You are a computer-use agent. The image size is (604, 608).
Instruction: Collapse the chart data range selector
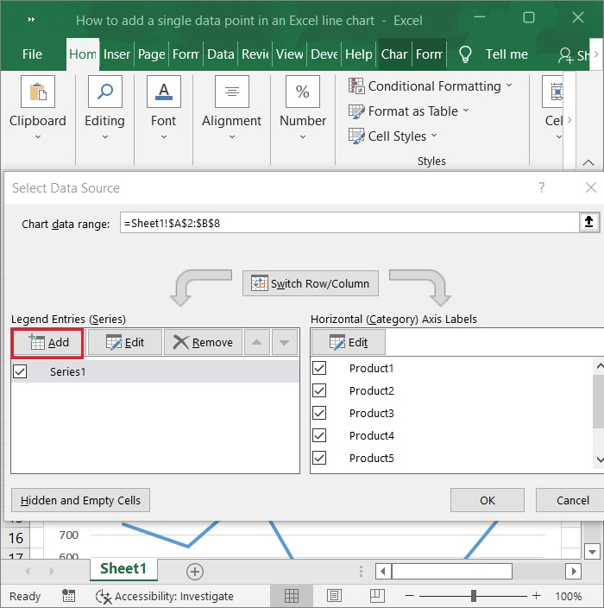pyautogui.click(x=588, y=223)
